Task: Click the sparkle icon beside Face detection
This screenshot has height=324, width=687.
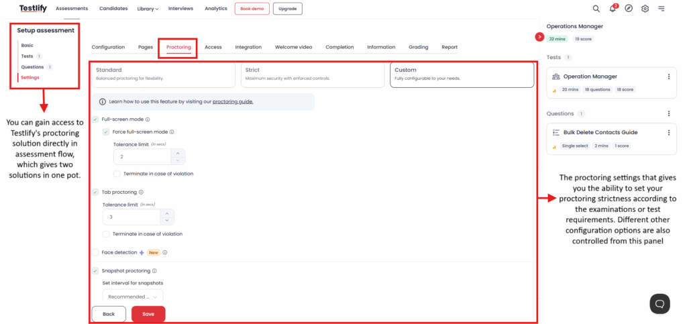Action: coord(142,253)
